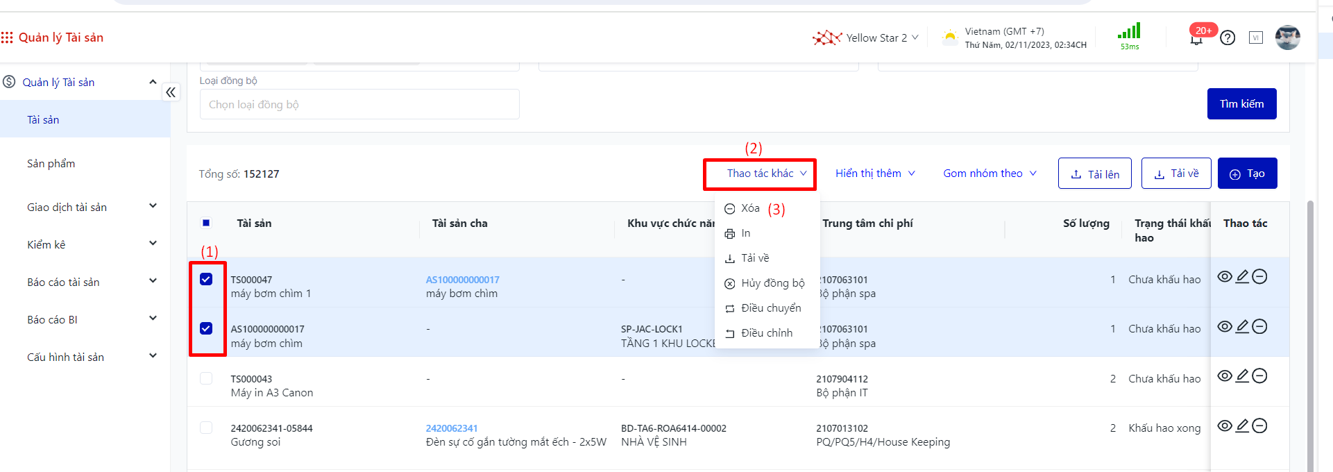The width and height of the screenshot is (1333, 472).
Task: Choose Xóa from the action menu
Action: pyautogui.click(x=749, y=208)
